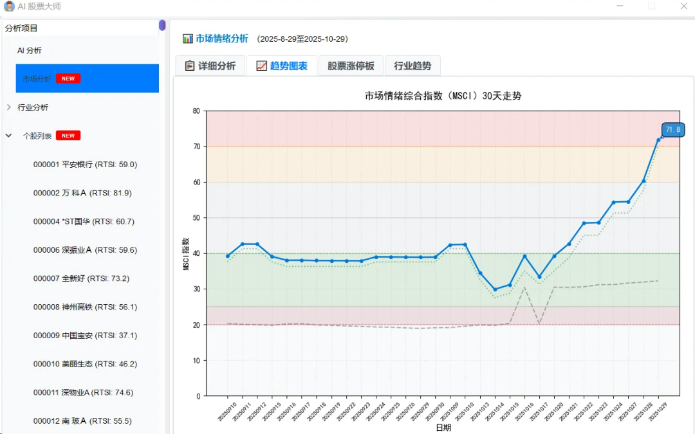Click the bar chart icon beside 市场情绪分析
Image resolution: width=695 pixels, height=434 pixels.
[187, 39]
